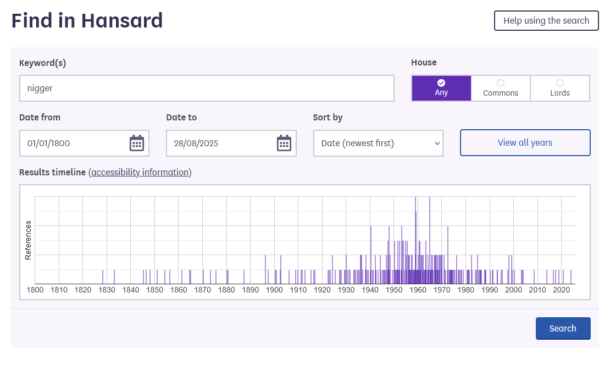Click the 1960 label on the timeline axis
Screen dimensions: 610x370
click(418, 290)
